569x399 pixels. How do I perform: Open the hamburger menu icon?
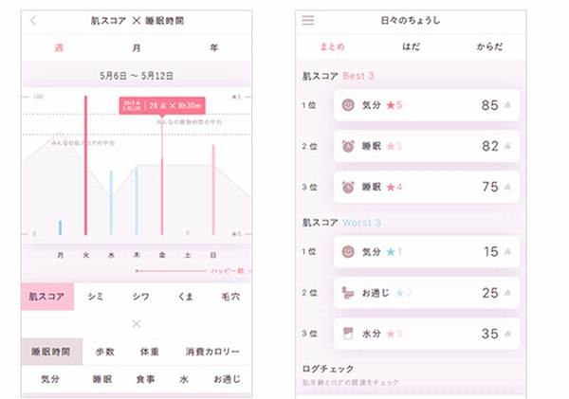(308, 20)
